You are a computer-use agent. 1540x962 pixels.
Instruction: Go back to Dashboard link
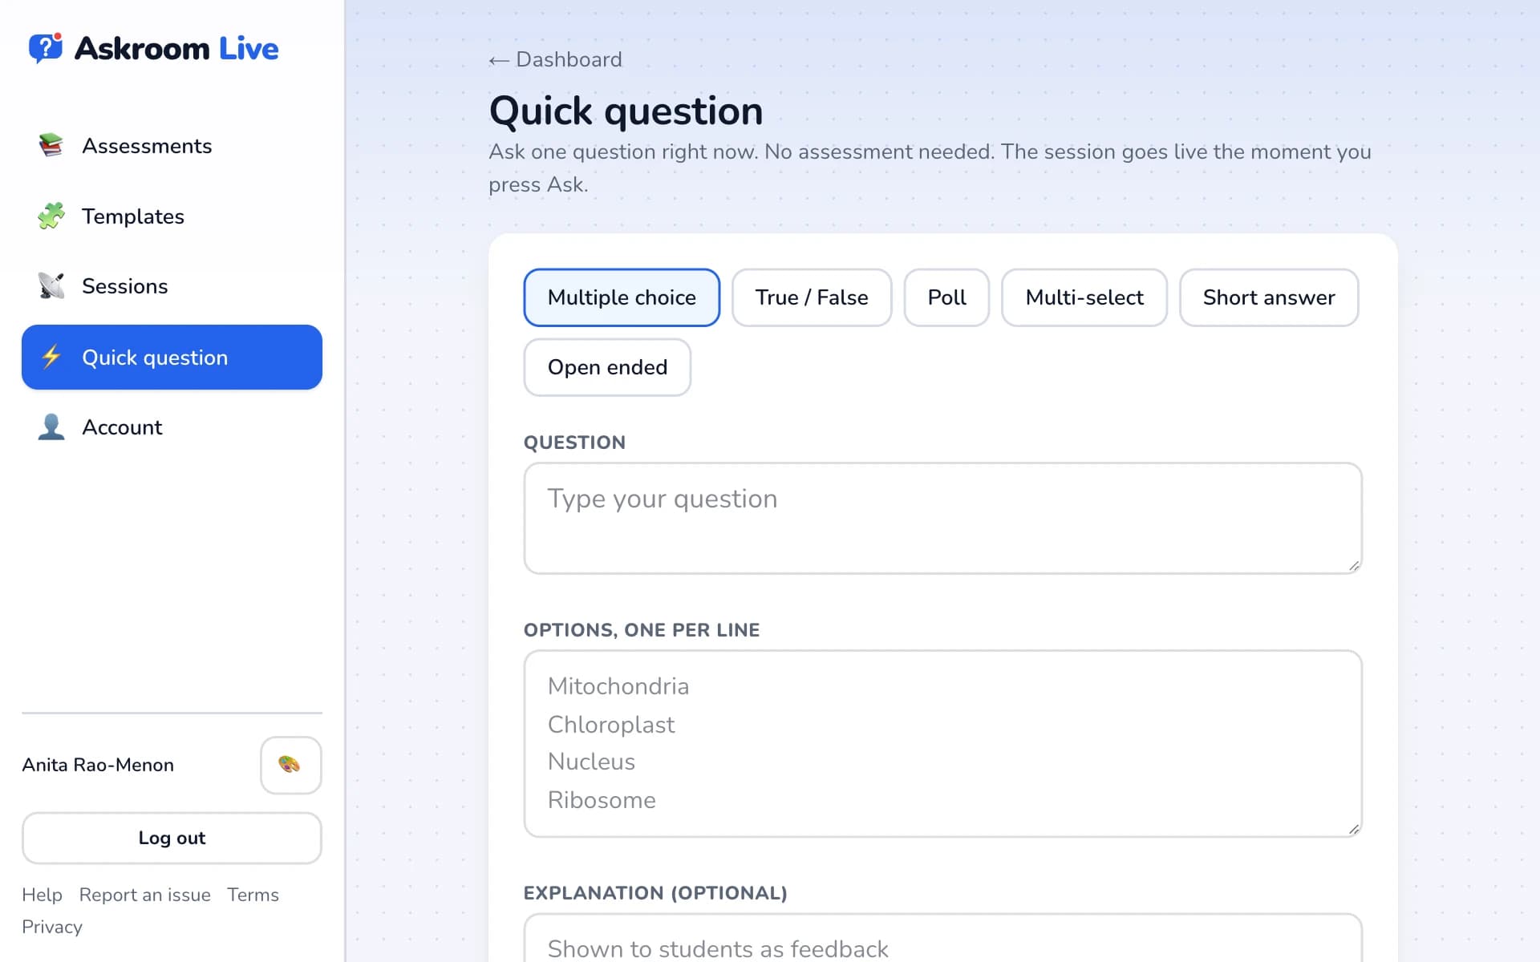(x=555, y=59)
